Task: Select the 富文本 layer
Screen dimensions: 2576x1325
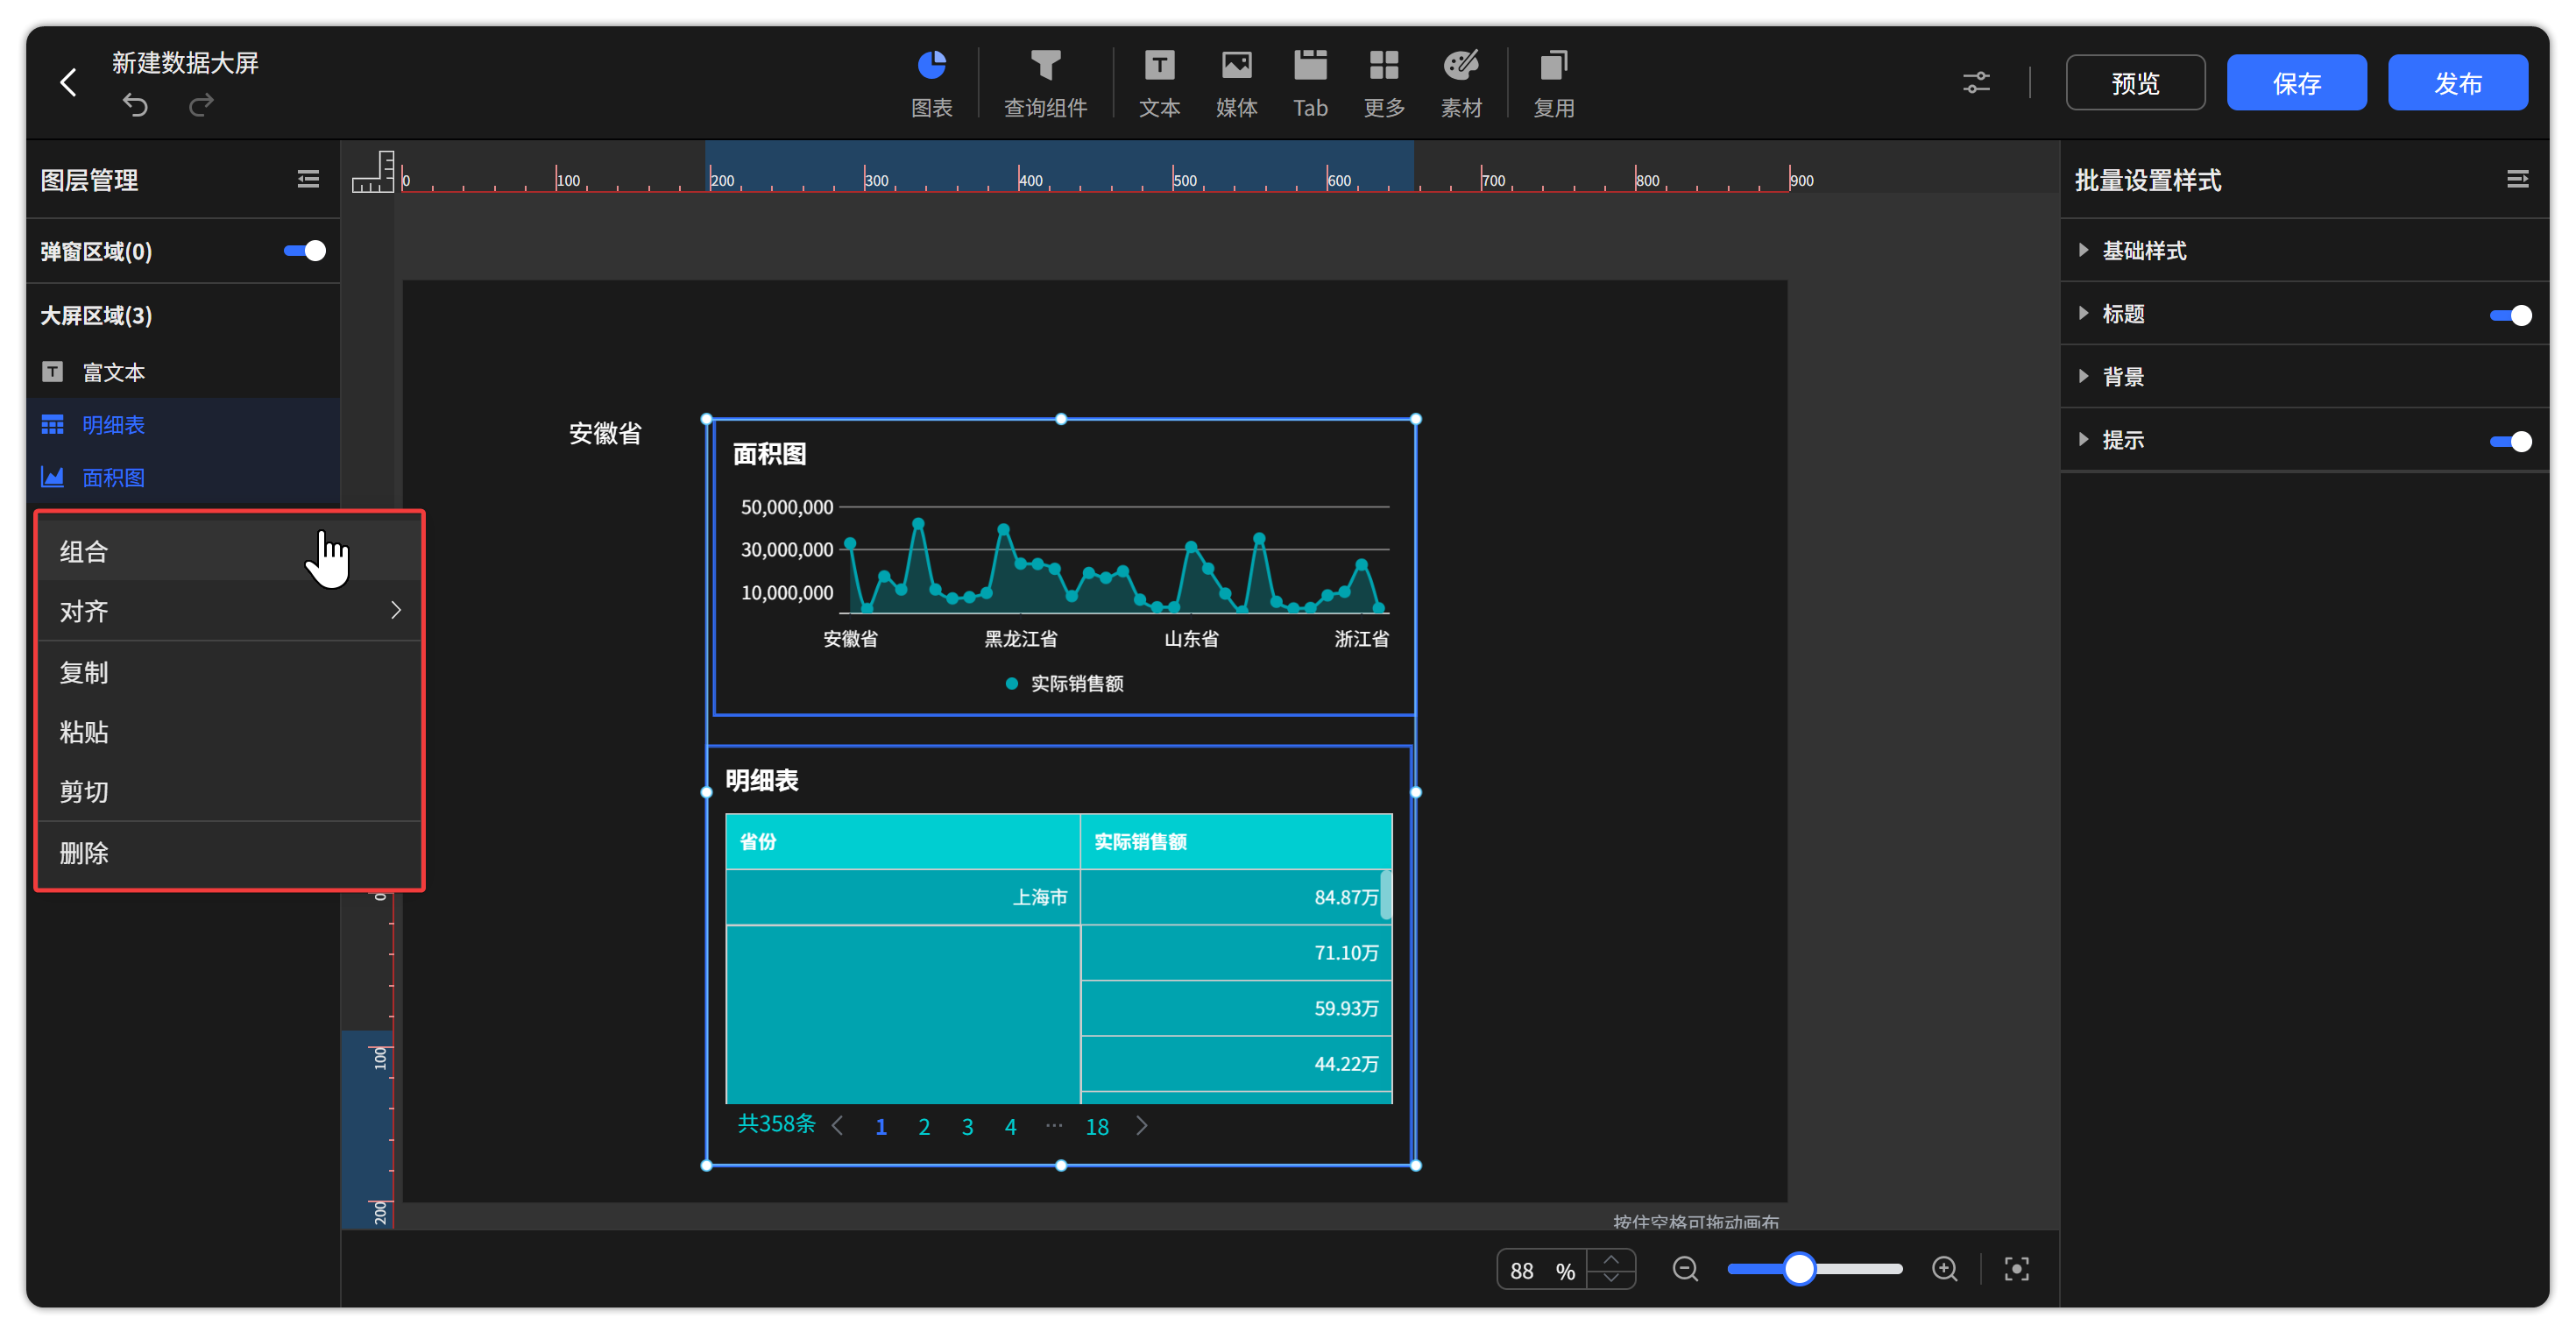Action: point(183,372)
